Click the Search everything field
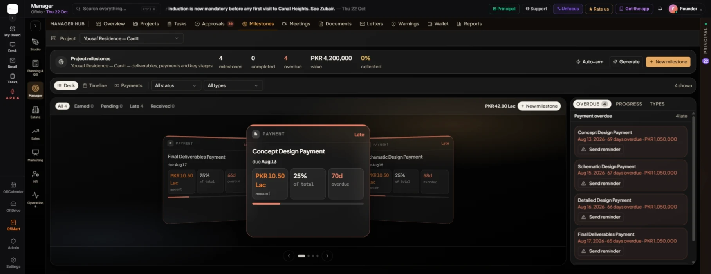The image size is (711, 274). 116,9
